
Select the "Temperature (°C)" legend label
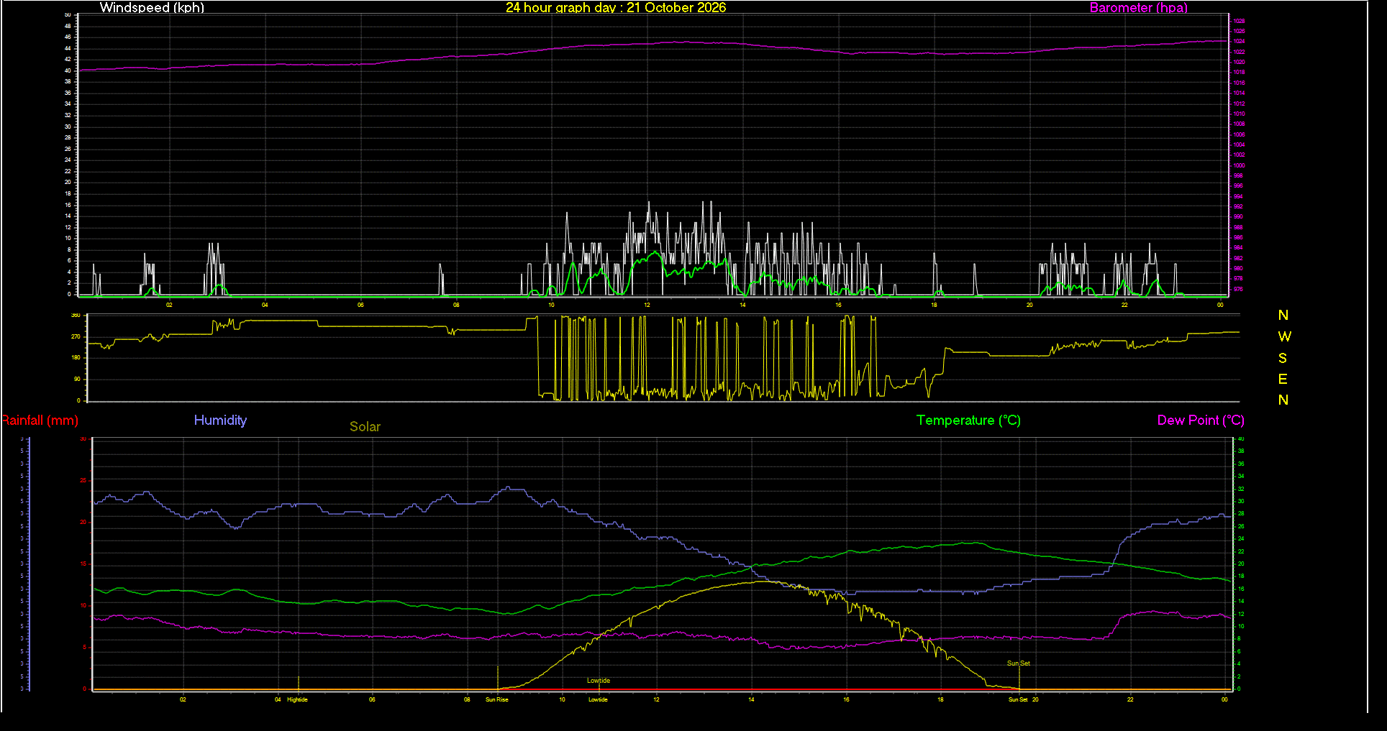tap(968, 420)
